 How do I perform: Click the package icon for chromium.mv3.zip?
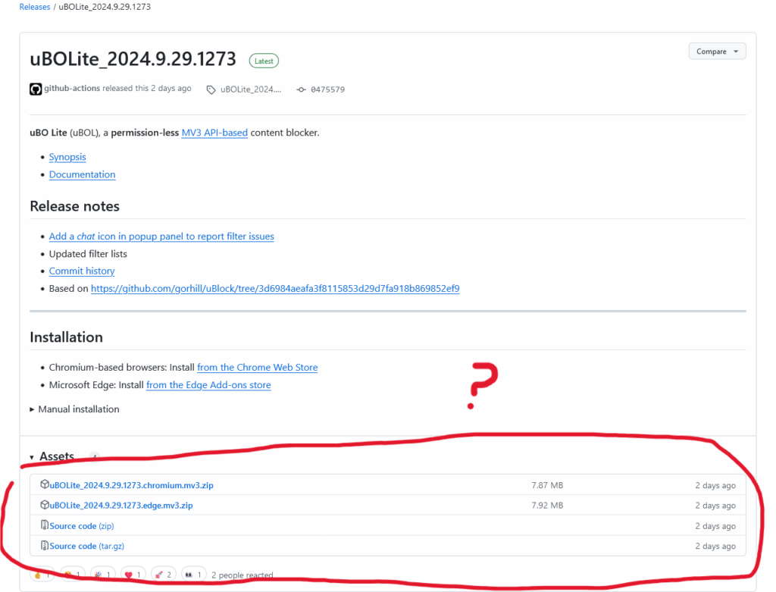pyautogui.click(x=45, y=484)
